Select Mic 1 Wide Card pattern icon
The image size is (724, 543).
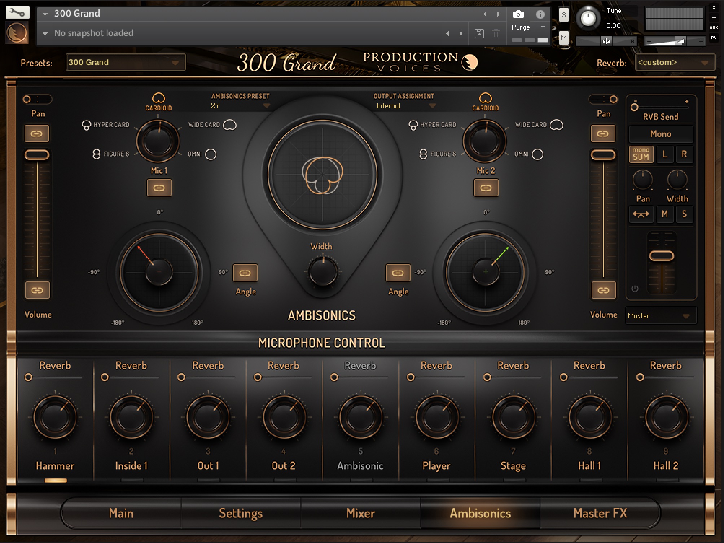(230, 125)
